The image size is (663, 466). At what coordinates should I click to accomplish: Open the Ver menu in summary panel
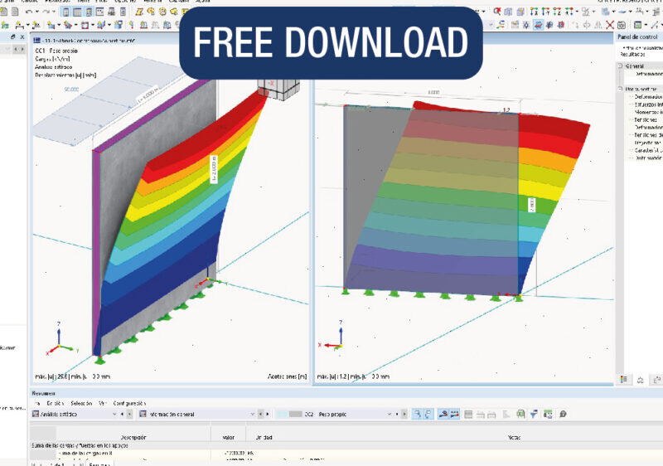coord(102,404)
